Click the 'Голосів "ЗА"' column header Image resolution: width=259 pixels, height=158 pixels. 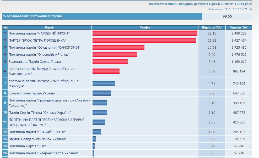(239, 27)
